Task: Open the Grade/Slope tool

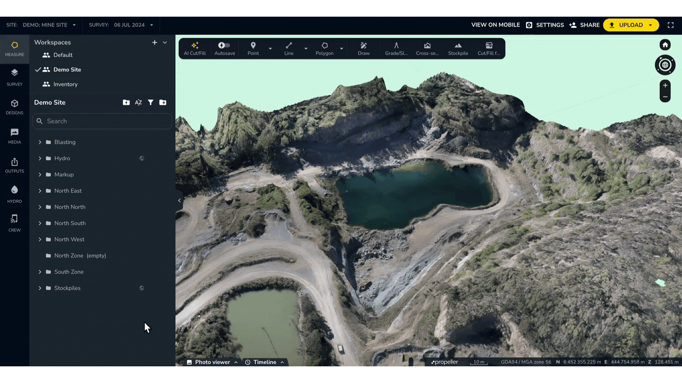Action: click(396, 49)
